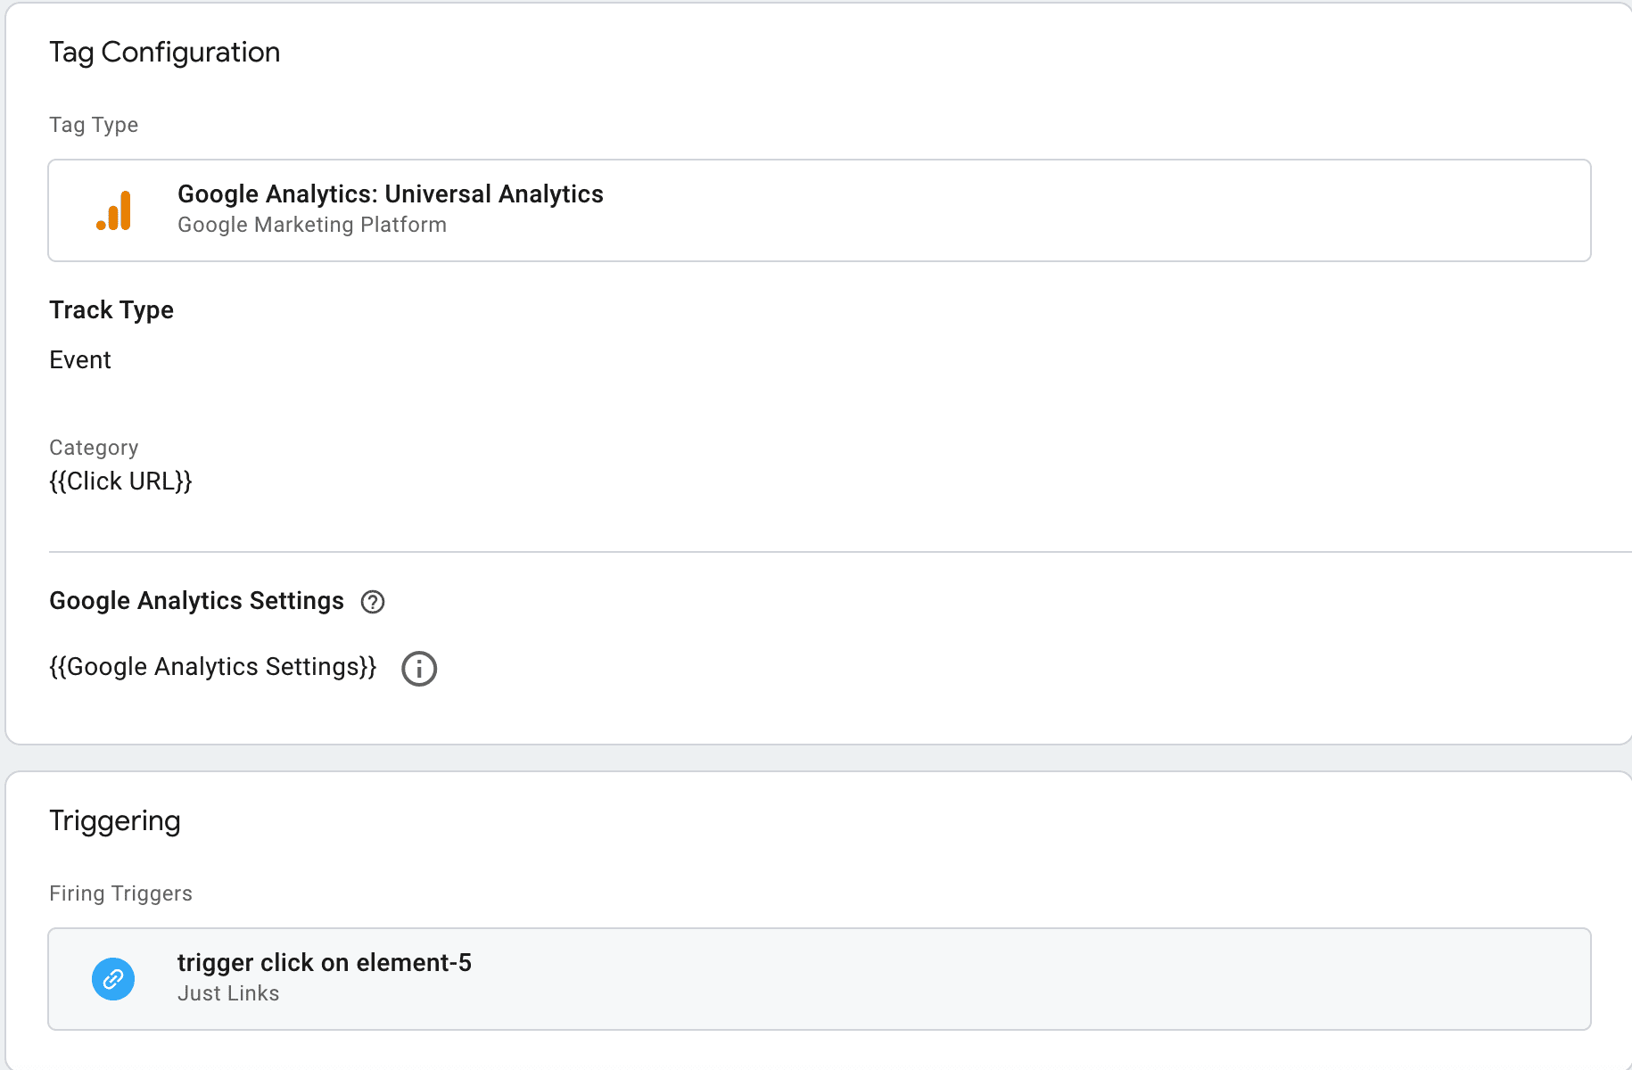Click the Google Analytics Settings heading
The image size is (1632, 1070).
[196, 601]
